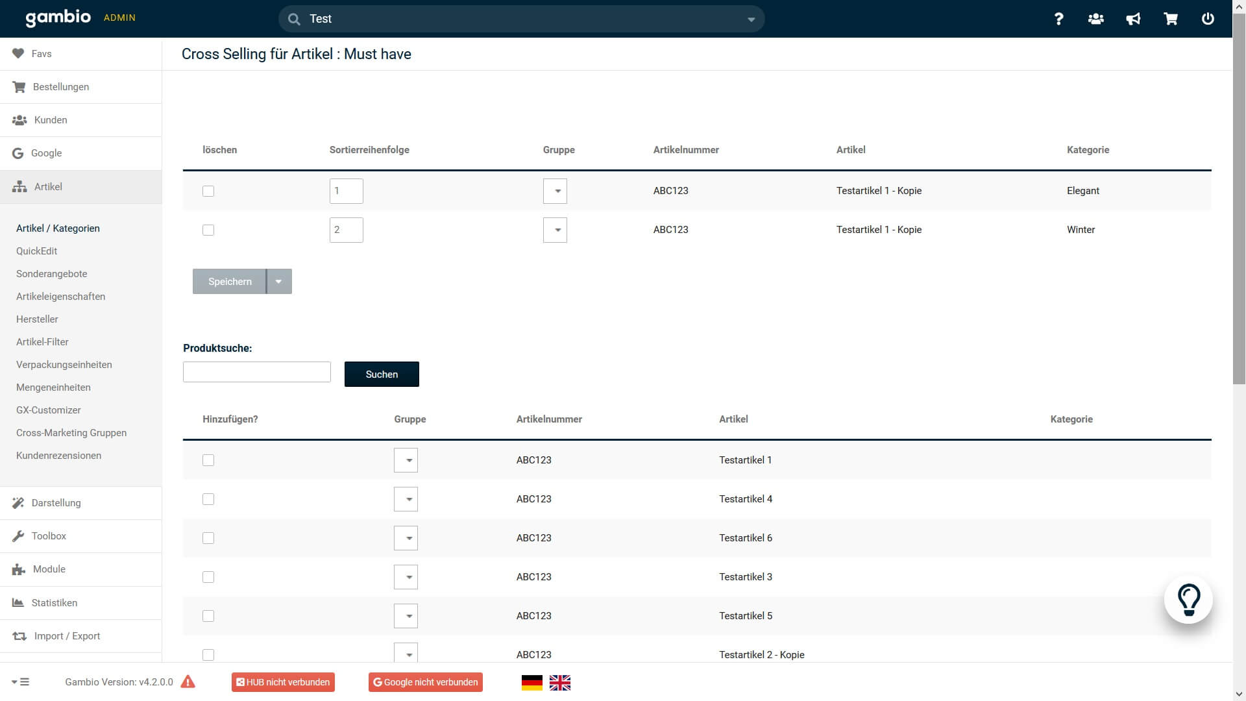Click the search magnifier icon

(294, 19)
